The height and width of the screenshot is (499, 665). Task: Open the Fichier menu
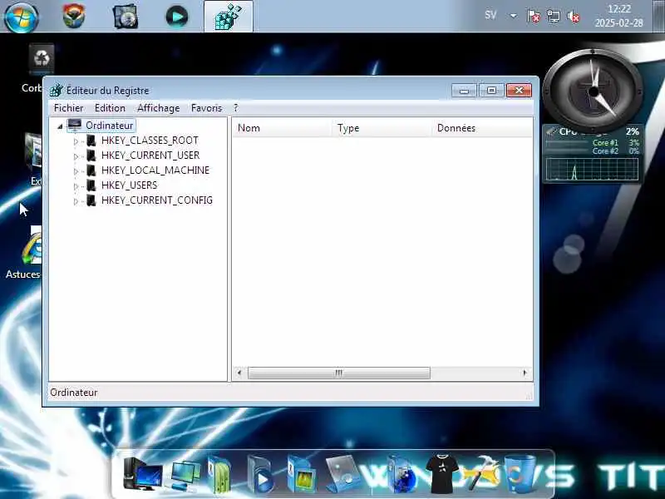68,108
